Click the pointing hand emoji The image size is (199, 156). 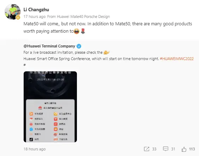[x=106, y=52]
